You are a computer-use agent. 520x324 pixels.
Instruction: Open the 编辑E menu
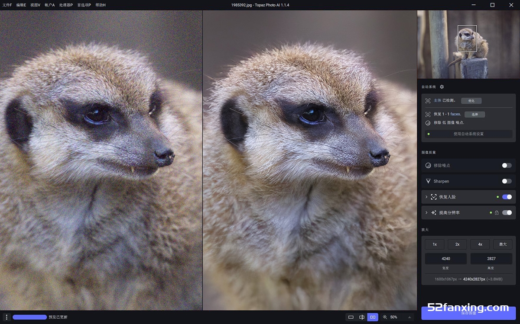(21, 5)
